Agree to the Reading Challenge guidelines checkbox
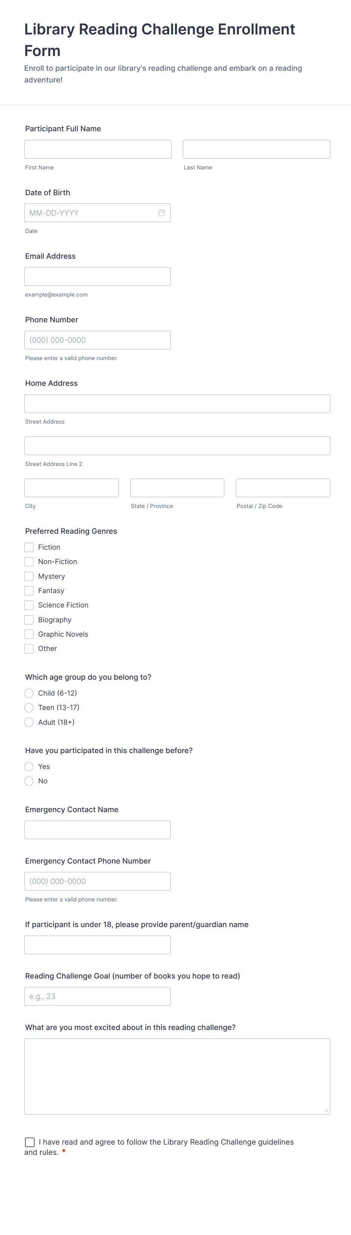The image size is (351, 1235). pos(30,1142)
